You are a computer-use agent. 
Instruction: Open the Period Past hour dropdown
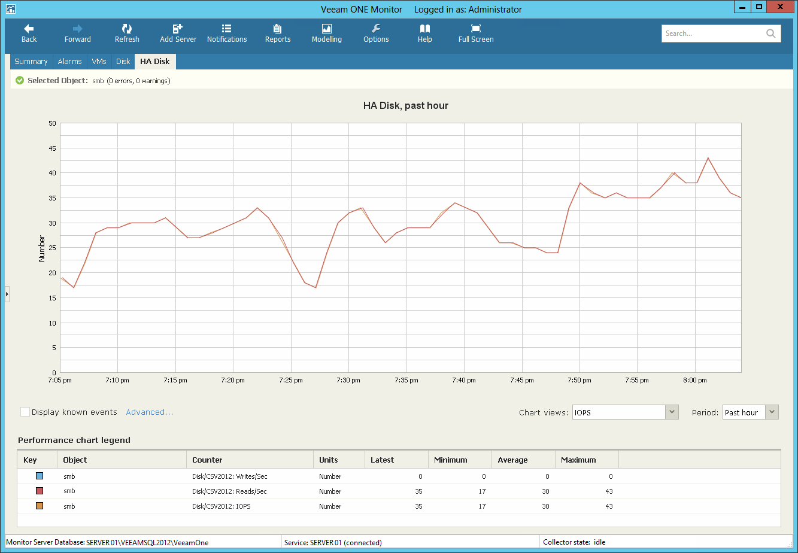pyautogui.click(x=751, y=412)
